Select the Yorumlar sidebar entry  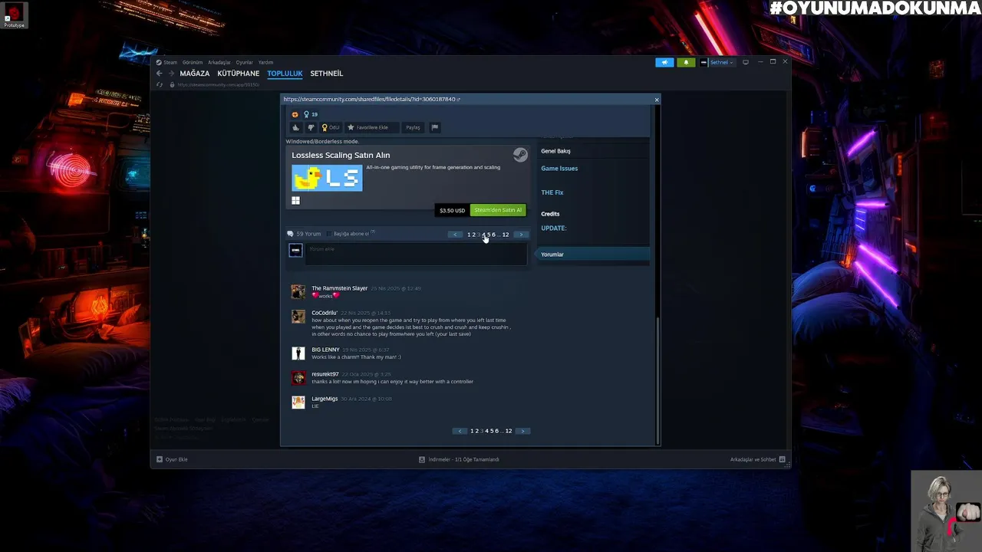click(x=593, y=255)
